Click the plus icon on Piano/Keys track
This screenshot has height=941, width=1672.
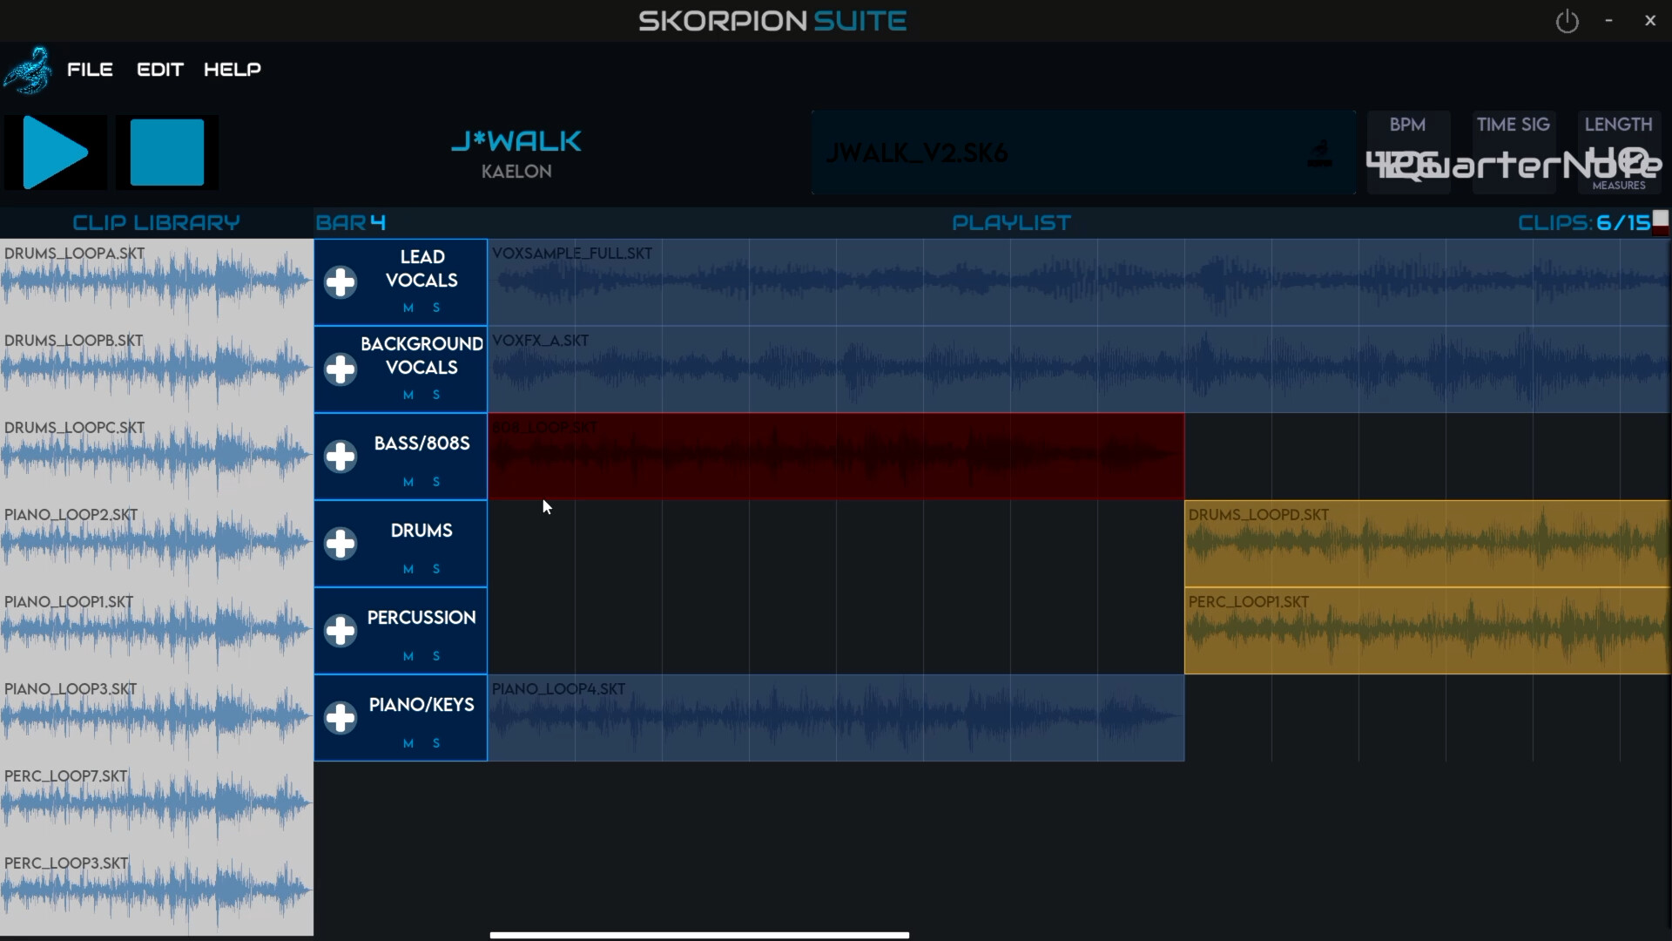pyautogui.click(x=340, y=718)
